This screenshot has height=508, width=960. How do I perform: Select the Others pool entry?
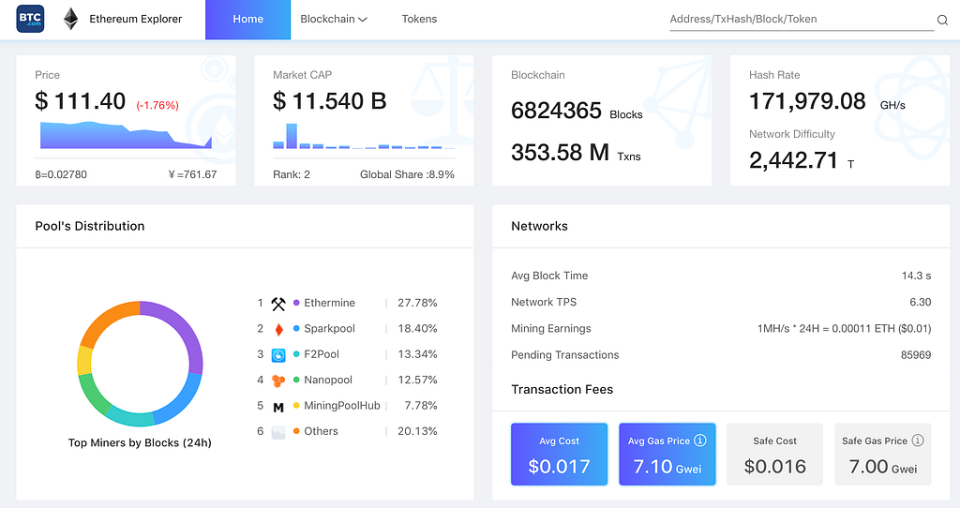[321, 431]
